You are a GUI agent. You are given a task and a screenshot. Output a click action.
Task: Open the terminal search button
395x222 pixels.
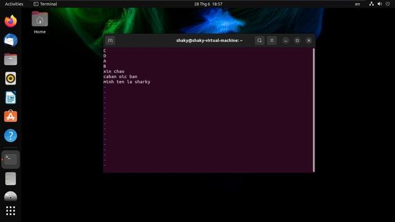[259, 41]
